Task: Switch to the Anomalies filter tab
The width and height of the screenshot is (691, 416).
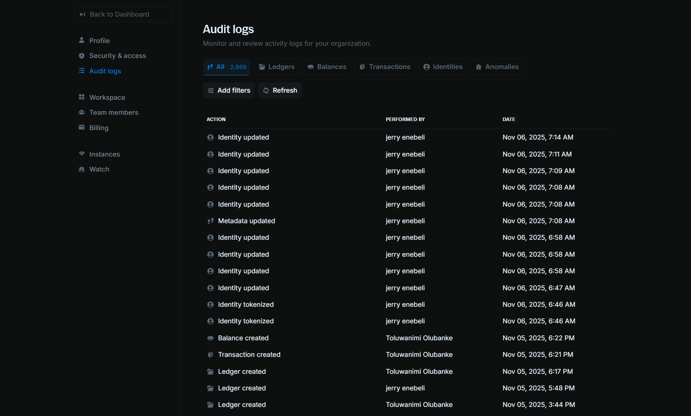Action: [x=497, y=67]
